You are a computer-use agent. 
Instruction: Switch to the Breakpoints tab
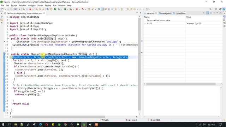[165, 13]
